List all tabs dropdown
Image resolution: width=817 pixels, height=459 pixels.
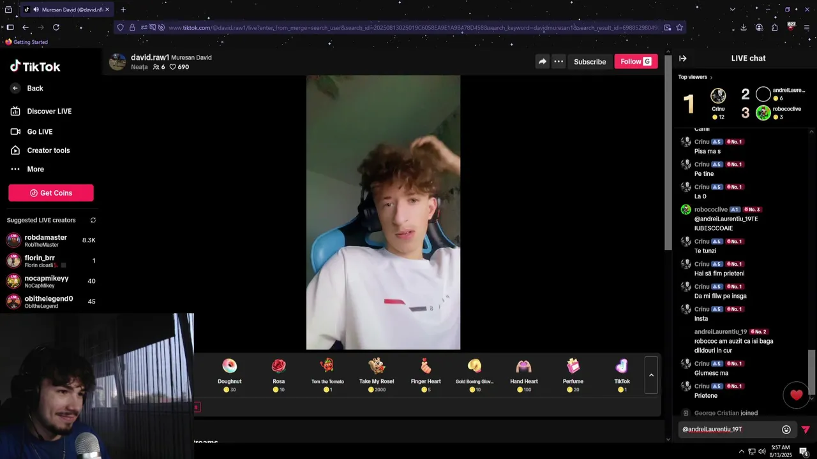coord(732,10)
